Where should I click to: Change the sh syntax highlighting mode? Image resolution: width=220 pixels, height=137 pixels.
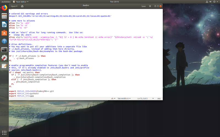click(113, 99)
